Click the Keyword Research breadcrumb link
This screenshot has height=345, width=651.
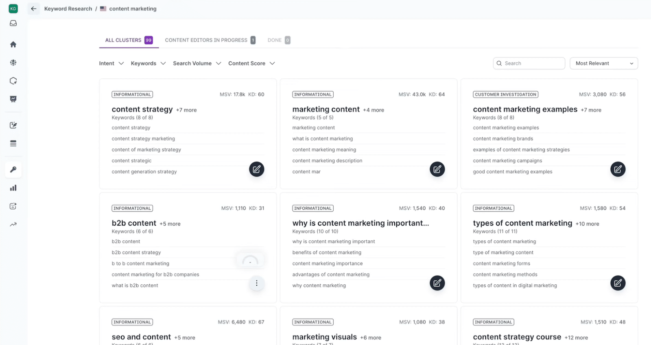click(x=68, y=9)
